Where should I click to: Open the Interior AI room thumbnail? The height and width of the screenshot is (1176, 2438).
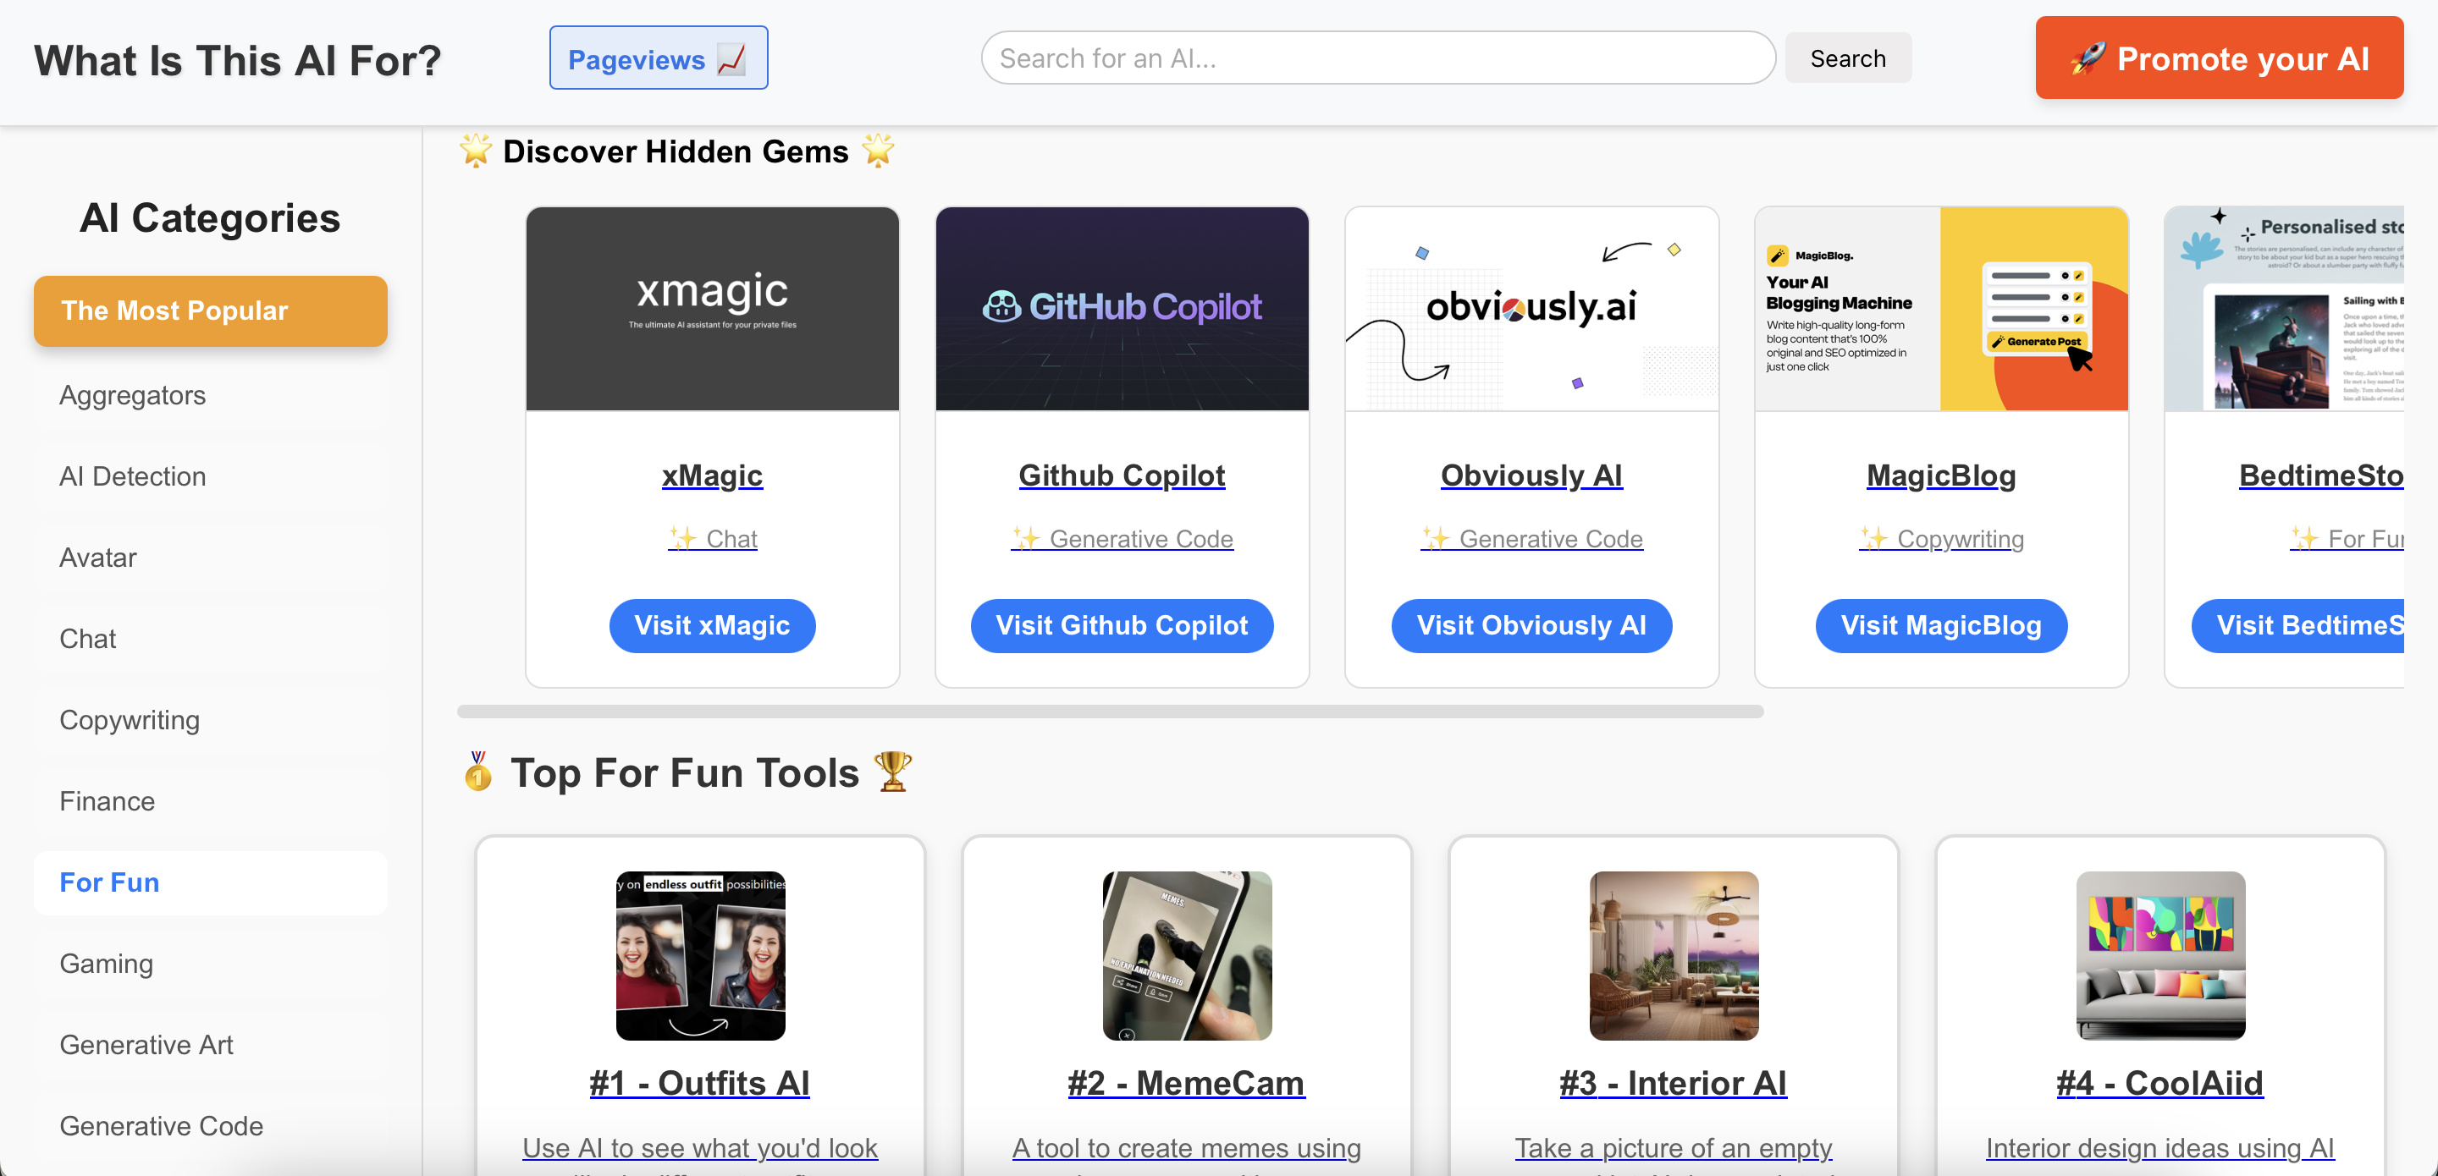pyautogui.click(x=1673, y=954)
